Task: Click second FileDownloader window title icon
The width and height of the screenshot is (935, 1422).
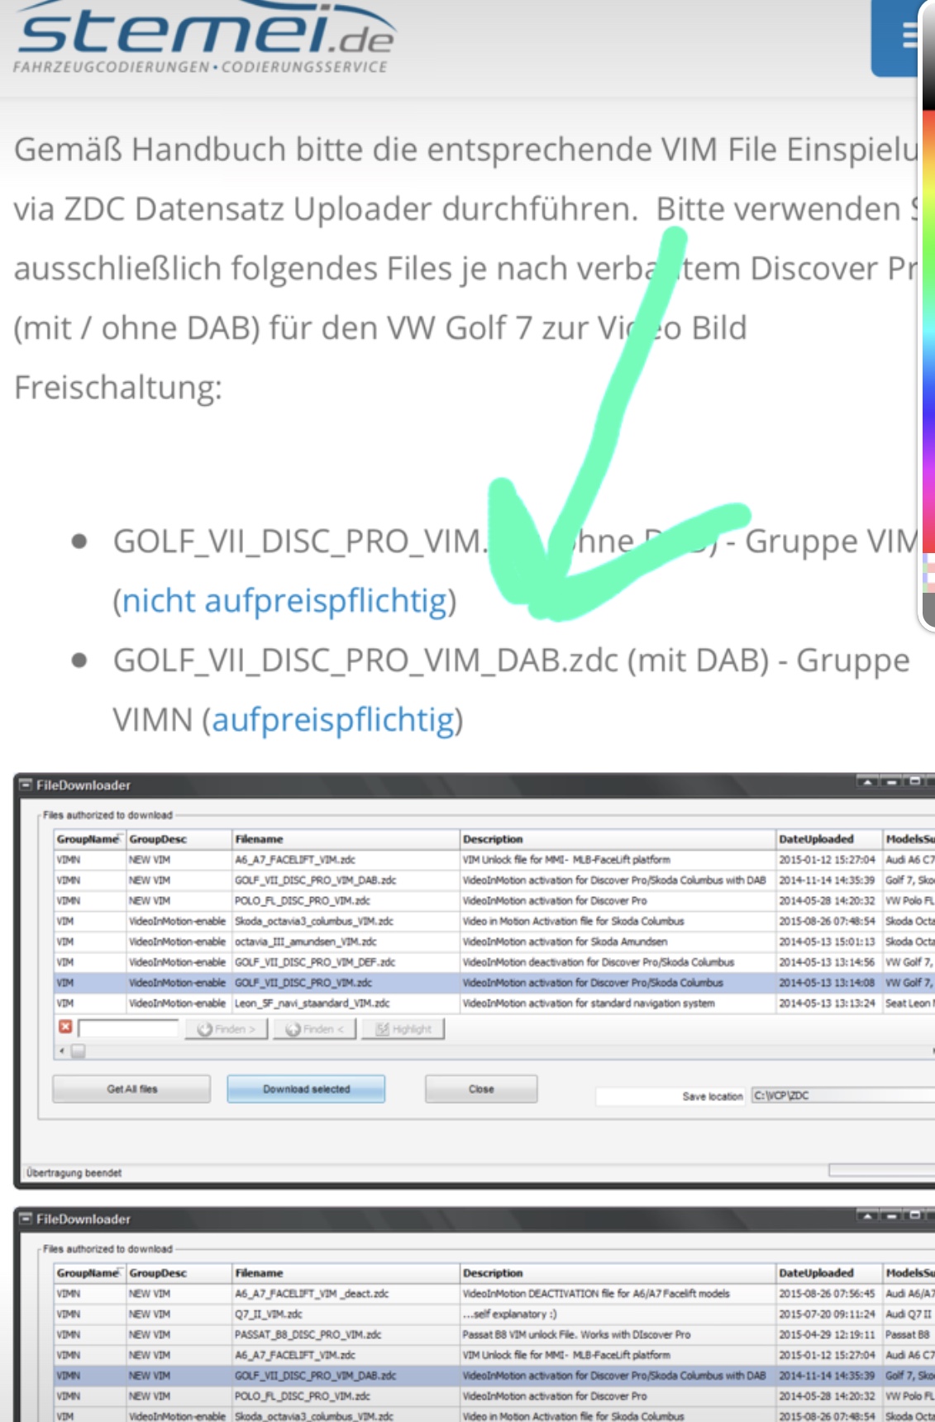Action: (26, 1219)
